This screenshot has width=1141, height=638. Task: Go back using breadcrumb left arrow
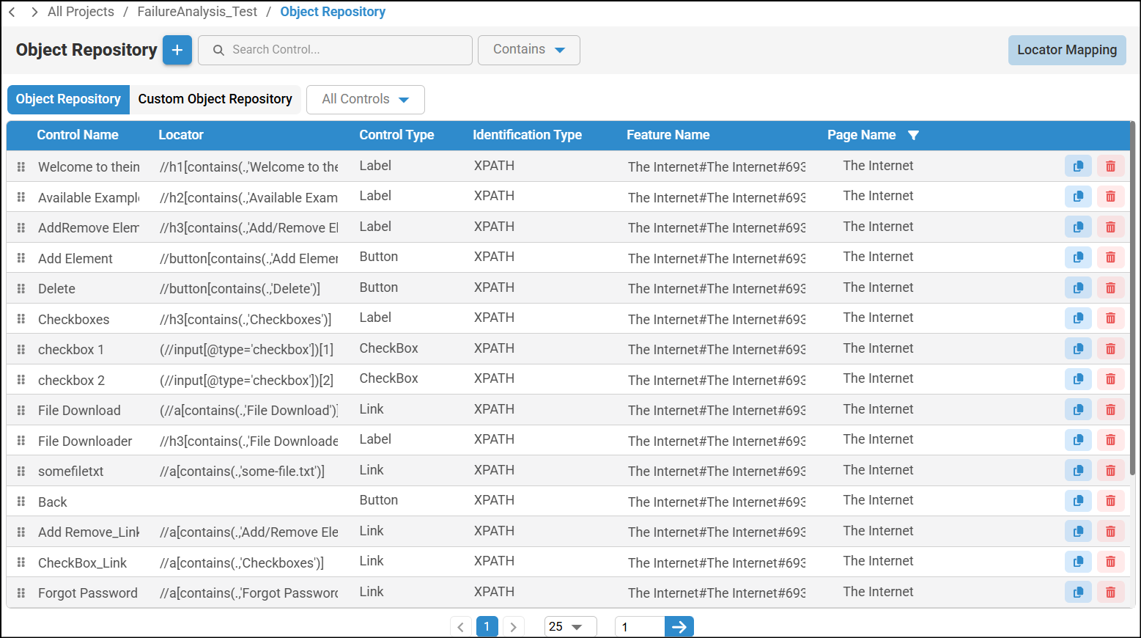point(12,12)
